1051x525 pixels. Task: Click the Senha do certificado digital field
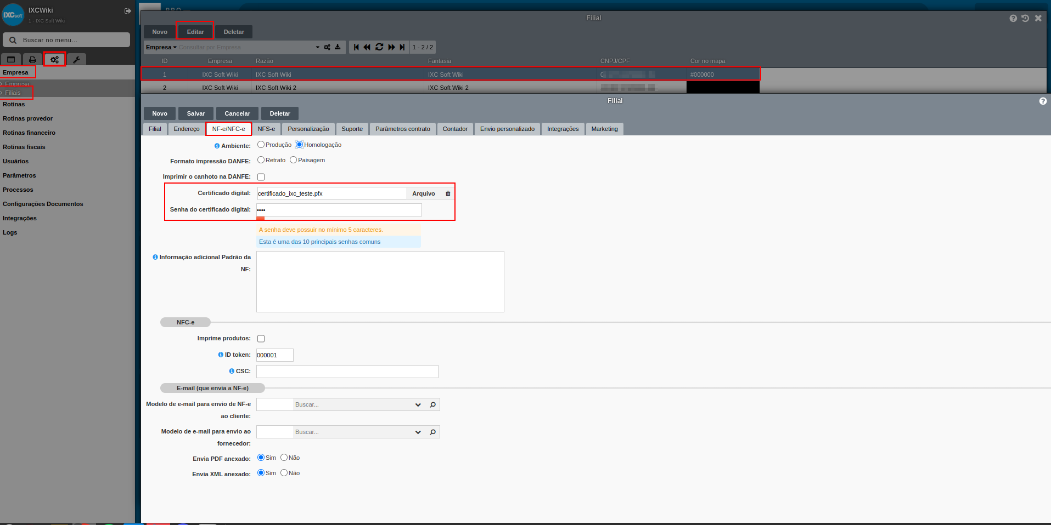[x=339, y=210]
